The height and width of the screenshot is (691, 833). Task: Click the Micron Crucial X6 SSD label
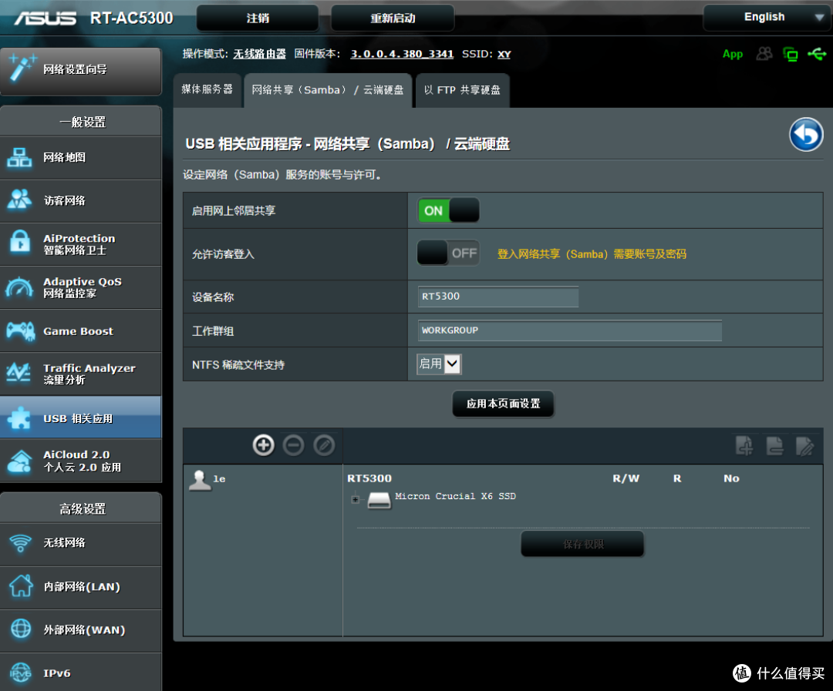click(x=455, y=496)
